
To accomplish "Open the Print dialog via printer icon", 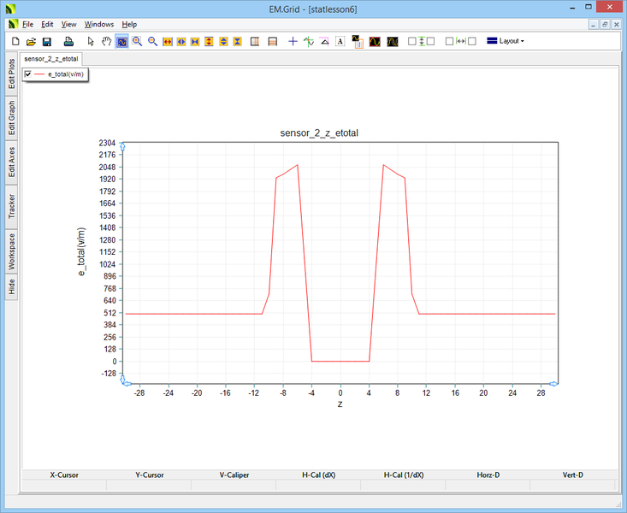I will tap(70, 41).
